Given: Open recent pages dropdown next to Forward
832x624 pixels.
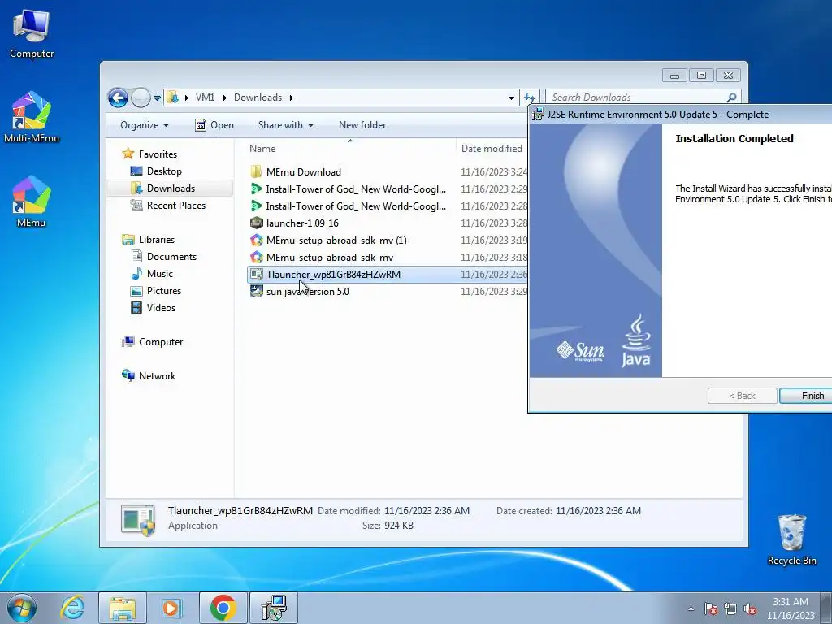Looking at the screenshot, I should [x=157, y=98].
